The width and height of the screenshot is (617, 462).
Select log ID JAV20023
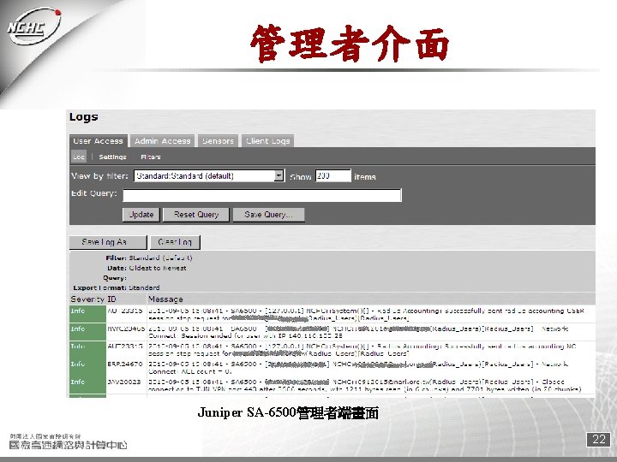[x=124, y=382]
